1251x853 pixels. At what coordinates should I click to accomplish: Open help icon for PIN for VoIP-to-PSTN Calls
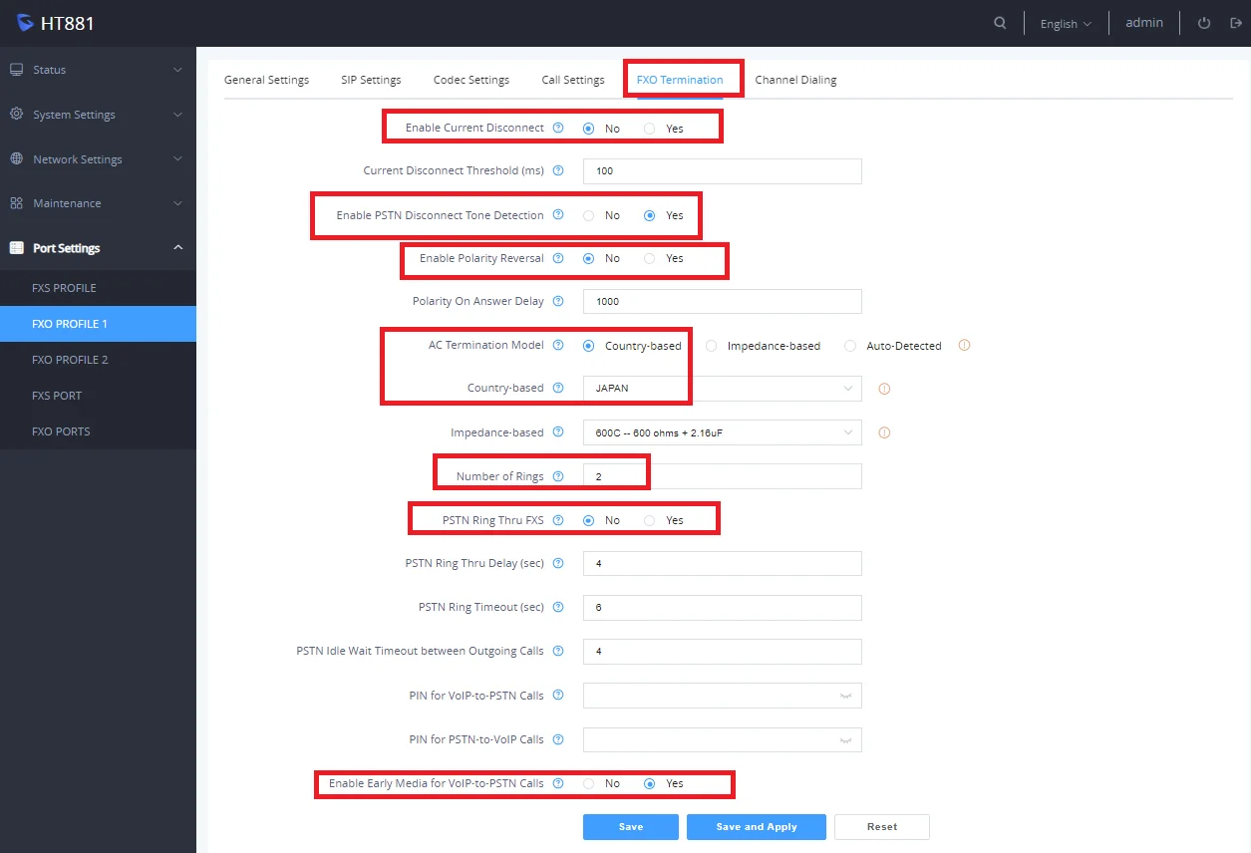(558, 695)
